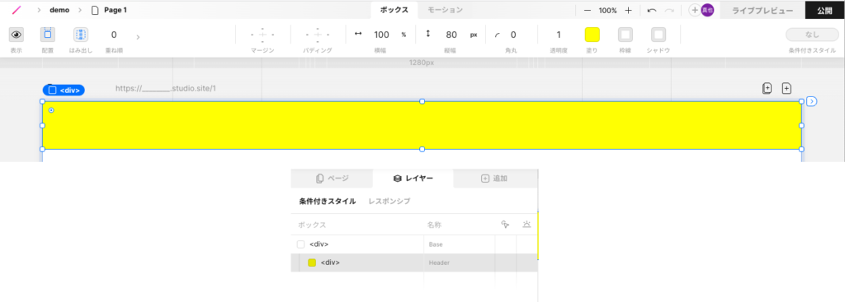Click the empty box icon of Base div
The height and width of the screenshot is (302, 845).
click(x=300, y=244)
